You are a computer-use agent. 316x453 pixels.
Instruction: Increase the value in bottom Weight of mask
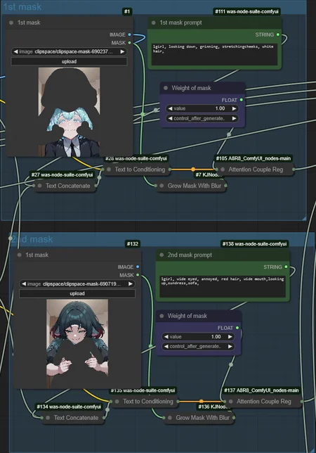(x=230, y=336)
